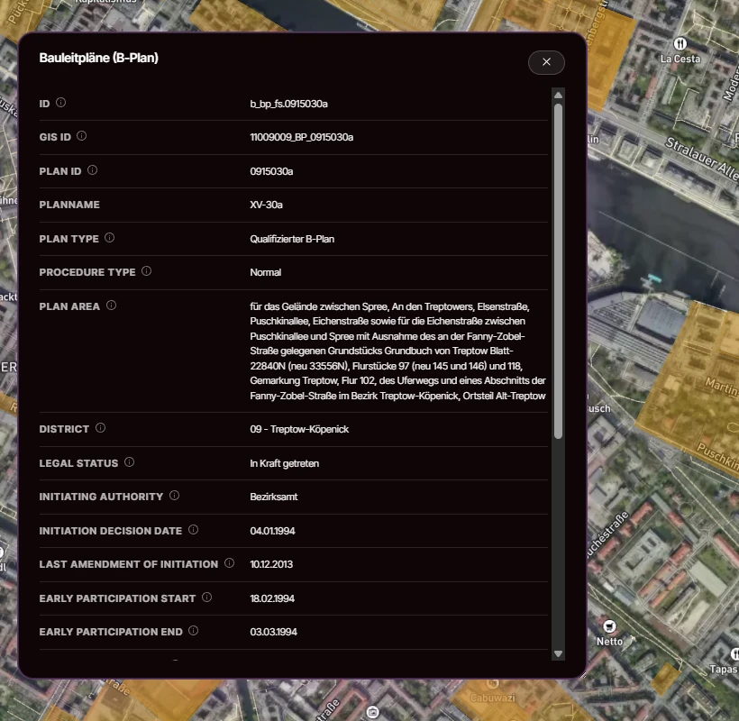Click the plan area description text
The width and height of the screenshot is (739, 721).
[x=397, y=351]
